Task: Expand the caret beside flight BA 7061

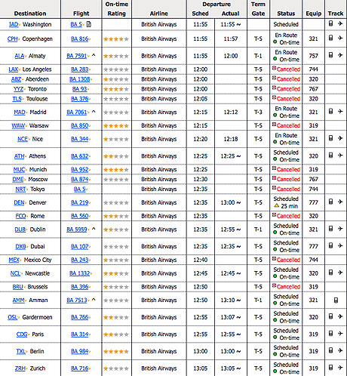Action: [x=94, y=111]
